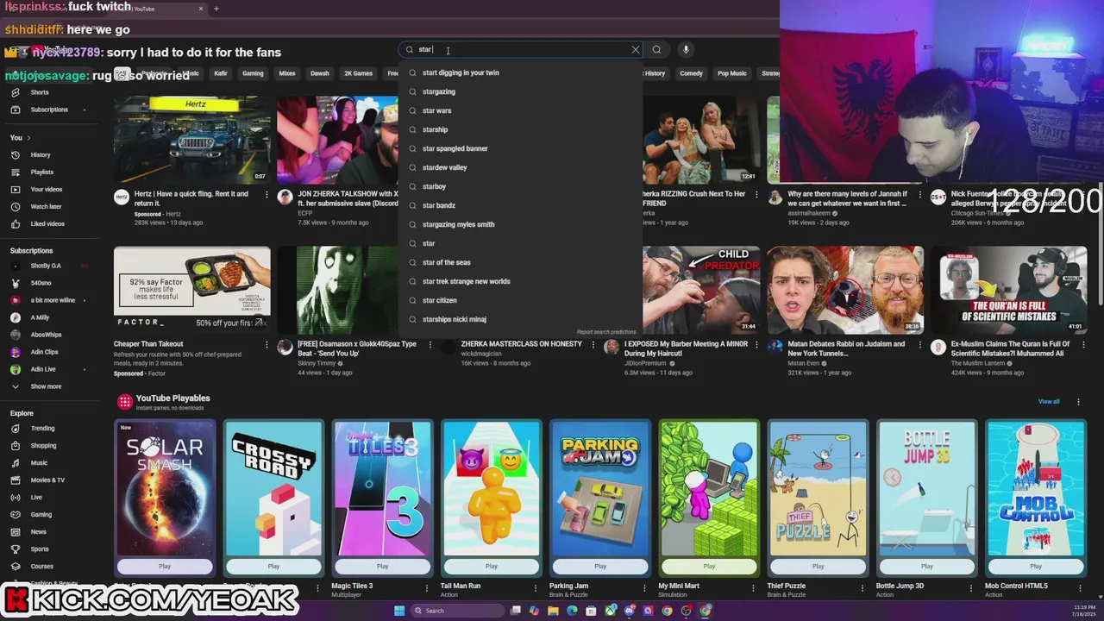
Task: Click View all for YouTube Playables
Action: (1049, 402)
